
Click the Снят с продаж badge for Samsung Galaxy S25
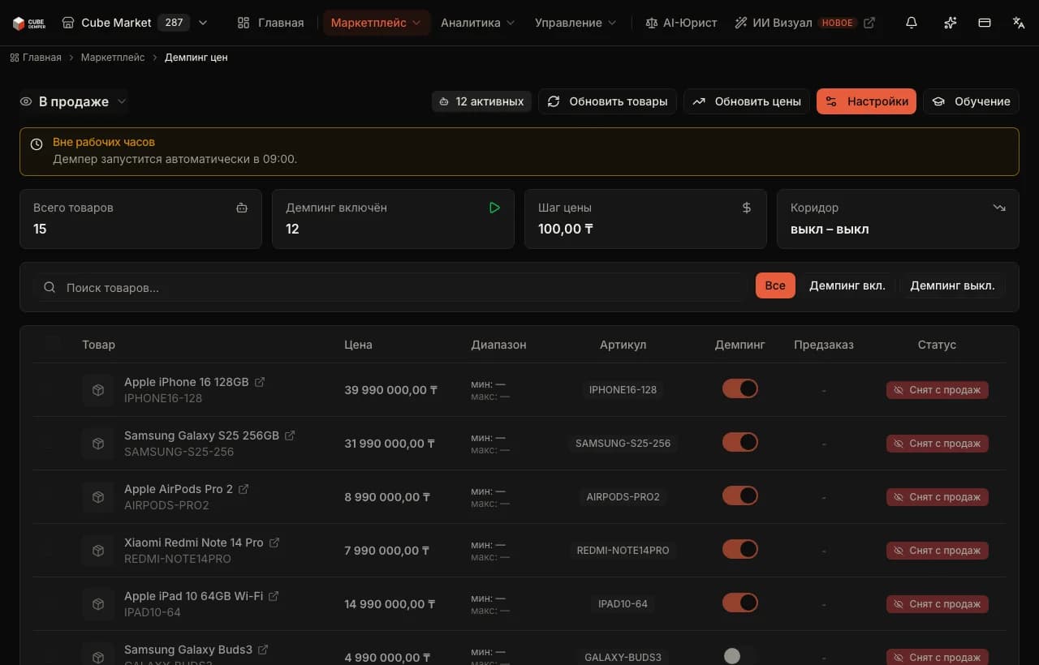tap(938, 444)
